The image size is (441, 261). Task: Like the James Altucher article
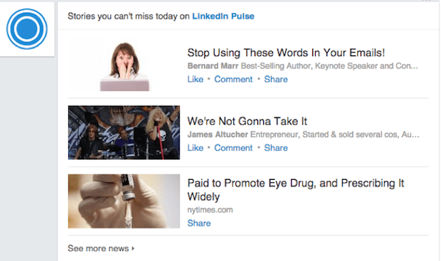click(x=195, y=148)
